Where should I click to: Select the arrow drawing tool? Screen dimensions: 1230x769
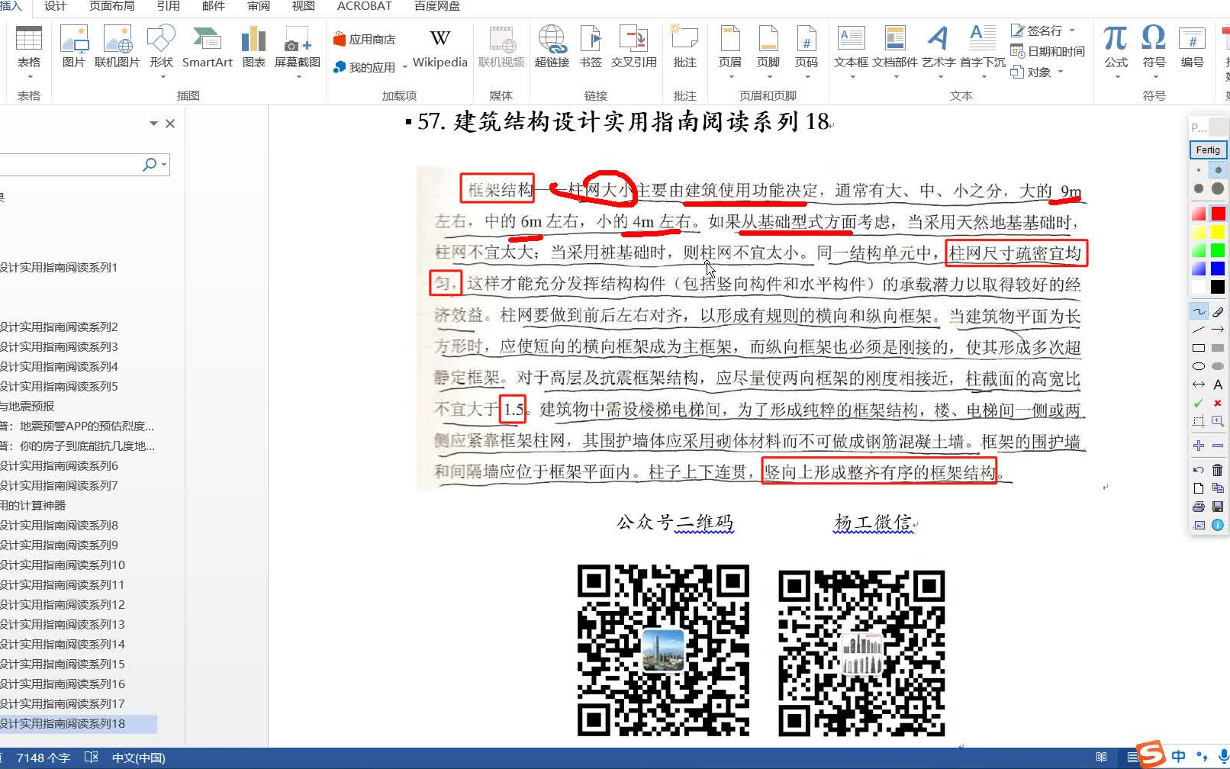click(1218, 329)
